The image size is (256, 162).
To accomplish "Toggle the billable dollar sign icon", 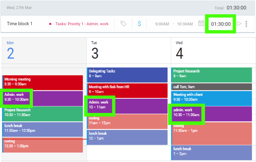I will point(139,24).
